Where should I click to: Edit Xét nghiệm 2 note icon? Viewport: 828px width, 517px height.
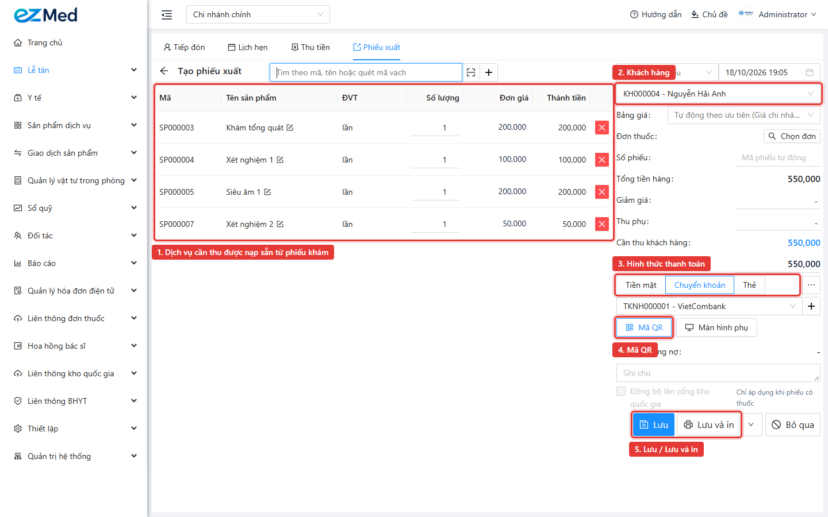(x=280, y=224)
